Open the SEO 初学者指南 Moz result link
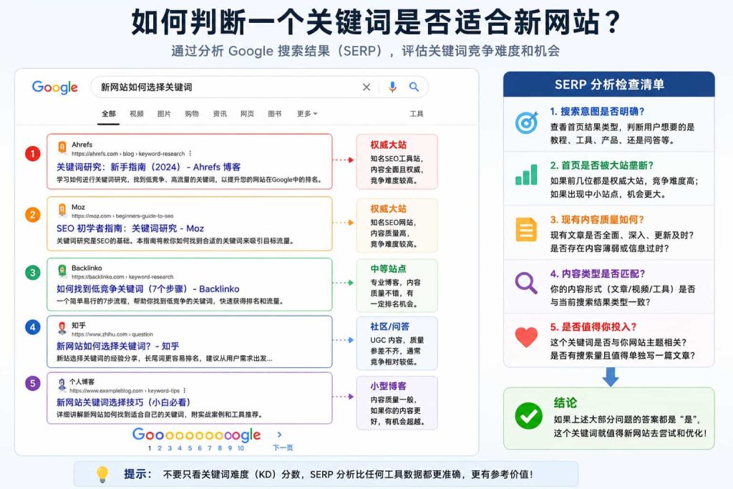 tap(130, 228)
